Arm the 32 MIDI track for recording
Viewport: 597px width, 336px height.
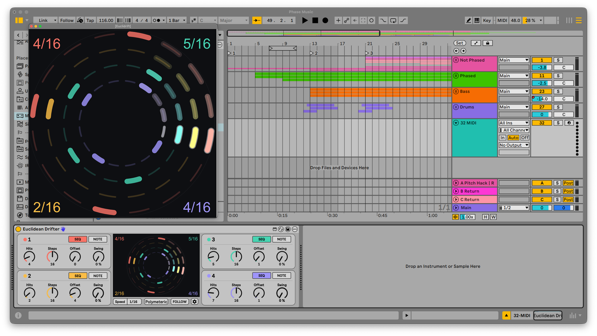569,123
